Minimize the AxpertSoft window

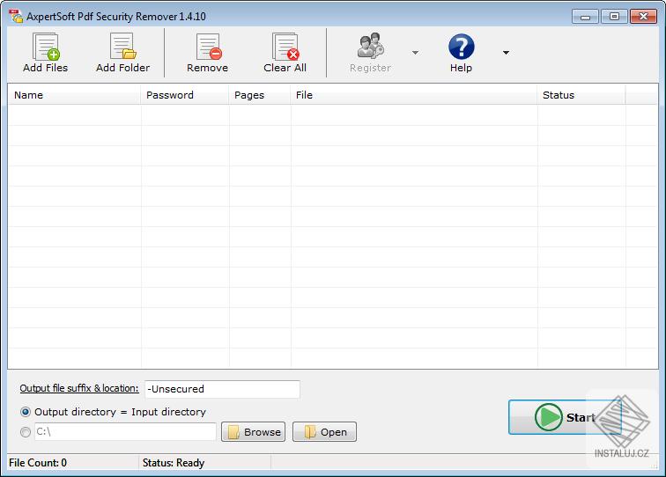(x=585, y=17)
